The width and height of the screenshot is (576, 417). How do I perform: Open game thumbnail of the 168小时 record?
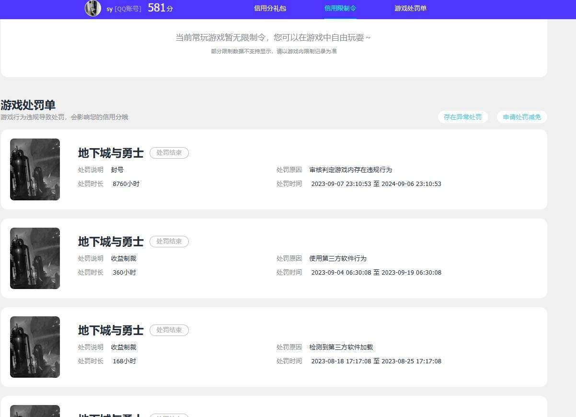(35, 347)
